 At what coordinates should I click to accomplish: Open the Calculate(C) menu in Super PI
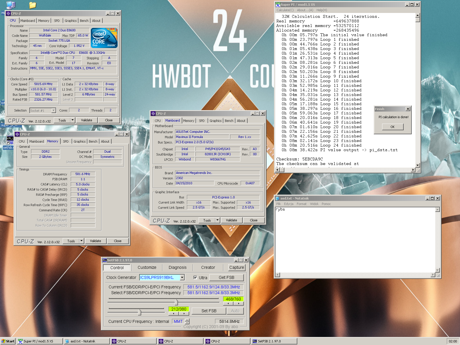(285, 10)
